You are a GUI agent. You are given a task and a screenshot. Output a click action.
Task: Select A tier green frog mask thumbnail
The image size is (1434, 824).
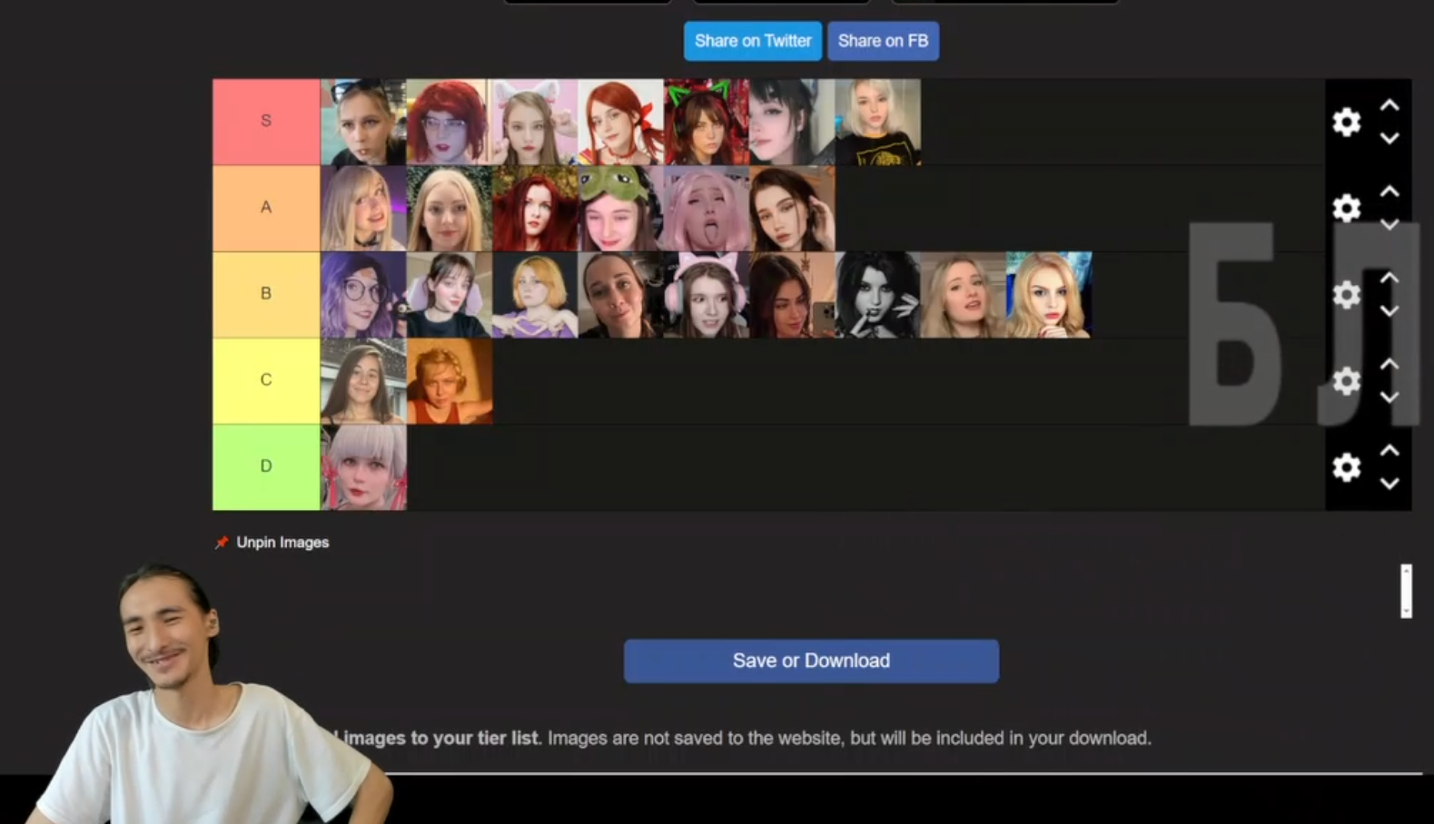(x=620, y=208)
